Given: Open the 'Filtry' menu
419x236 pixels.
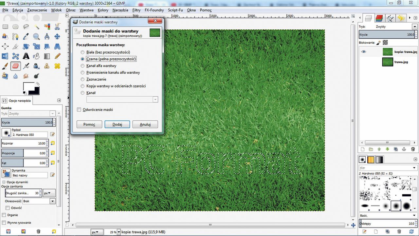Looking at the screenshot, I should (137, 10).
